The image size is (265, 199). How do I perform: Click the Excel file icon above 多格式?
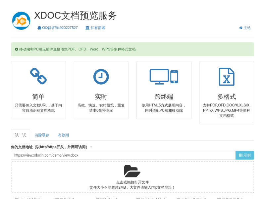tap(227, 77)
